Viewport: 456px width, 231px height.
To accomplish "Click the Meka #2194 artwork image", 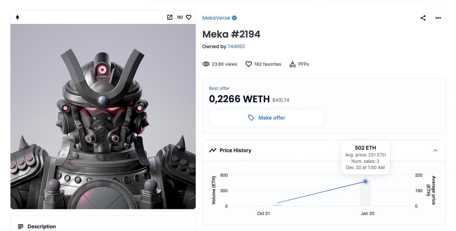I will (x=103, y=116).
